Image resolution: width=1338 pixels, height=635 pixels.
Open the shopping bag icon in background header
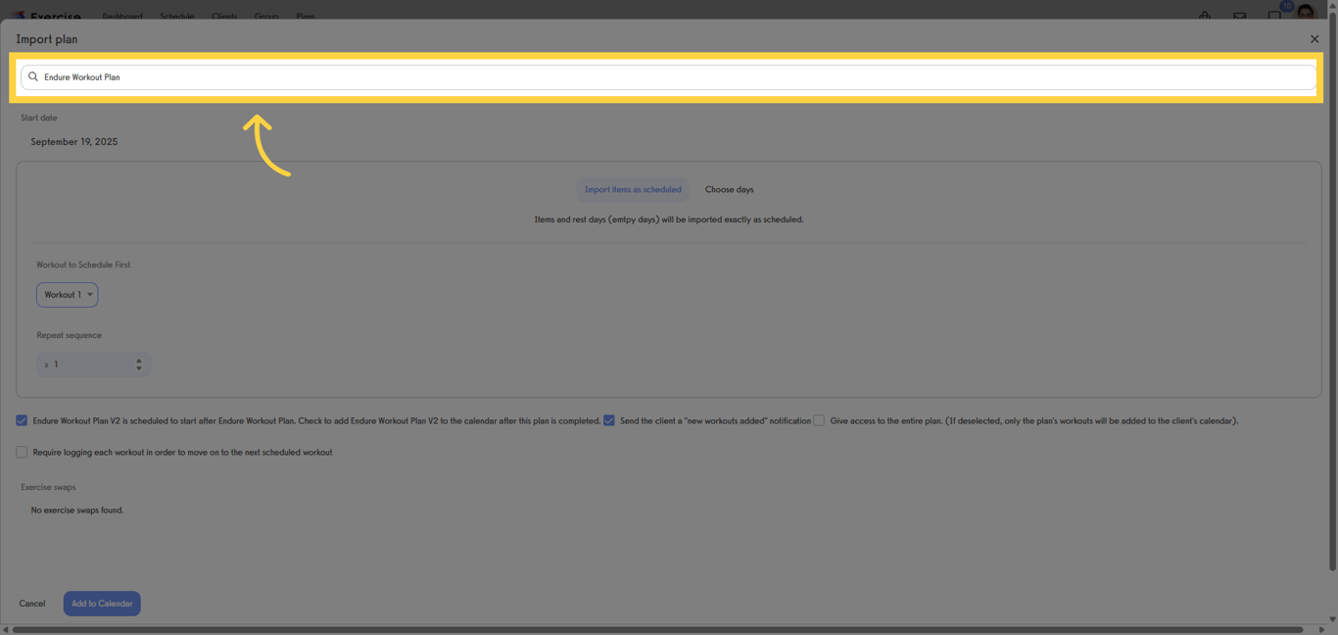(1205, 16)
